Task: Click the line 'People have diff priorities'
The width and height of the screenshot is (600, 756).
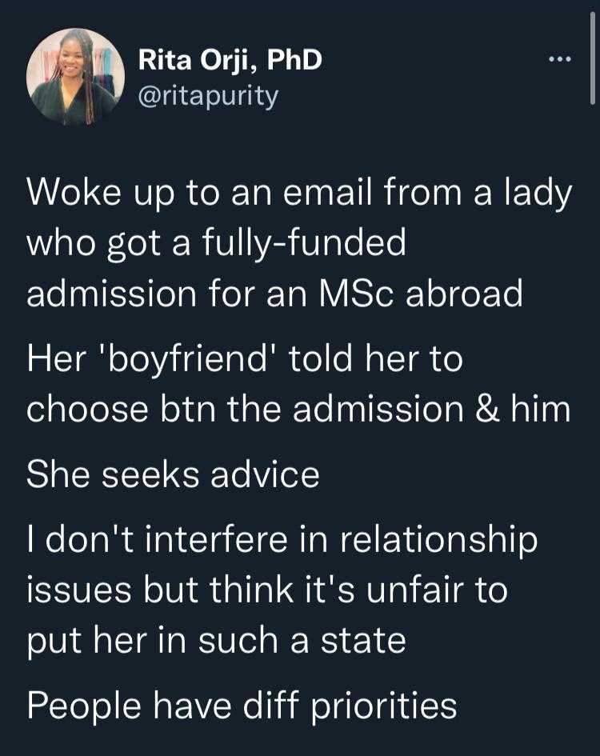Action: [x=242, y=706]
